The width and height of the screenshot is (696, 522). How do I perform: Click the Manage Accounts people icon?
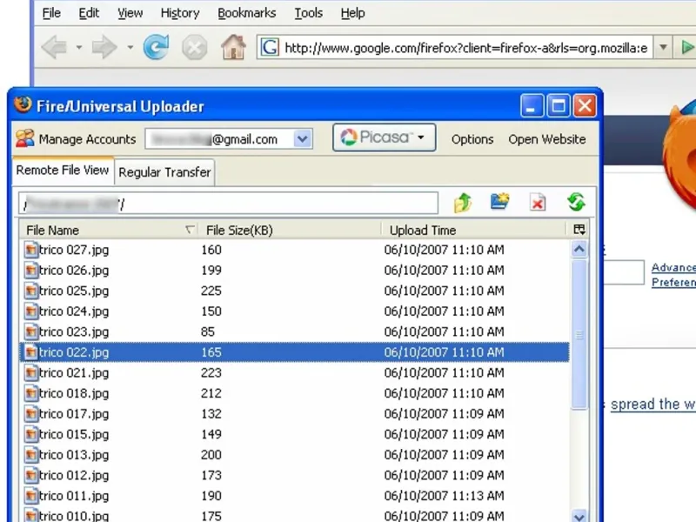pyautogui.click(x=25, y=138)
